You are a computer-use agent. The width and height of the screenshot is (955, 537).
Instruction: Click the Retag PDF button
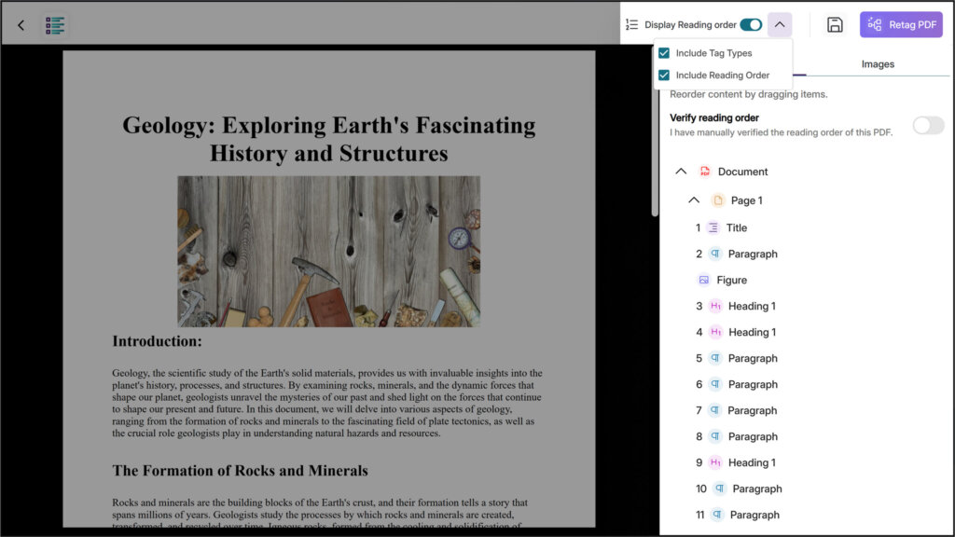pos(901,25)
